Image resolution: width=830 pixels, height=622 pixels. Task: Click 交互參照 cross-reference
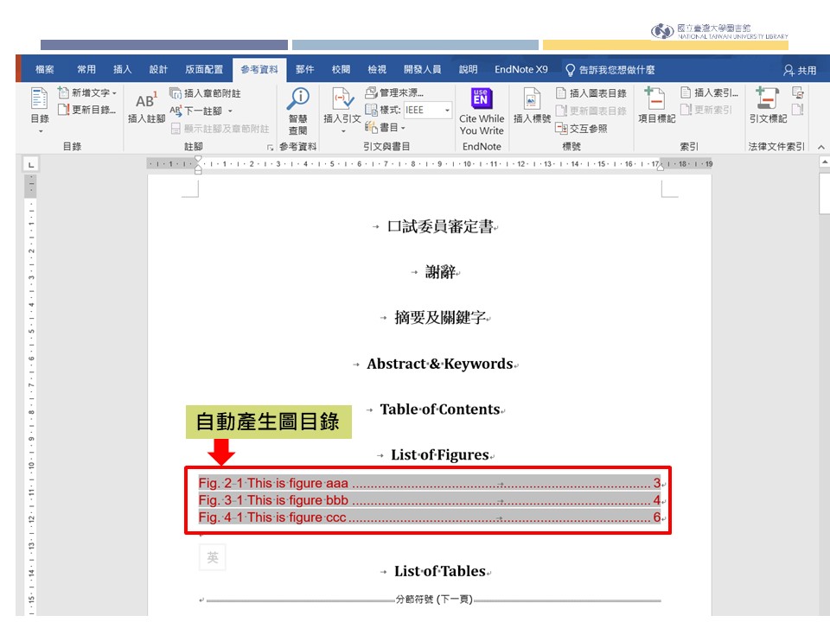581,128
